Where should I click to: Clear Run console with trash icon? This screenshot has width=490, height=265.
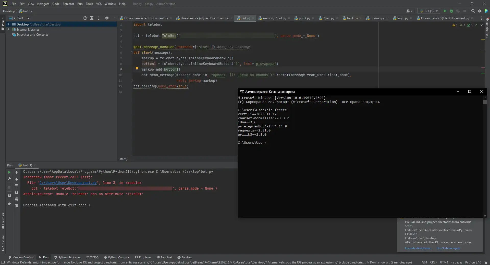click(x=17, y=205)
